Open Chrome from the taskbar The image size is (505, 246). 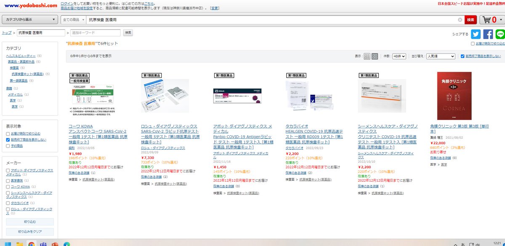pos(31,243)
